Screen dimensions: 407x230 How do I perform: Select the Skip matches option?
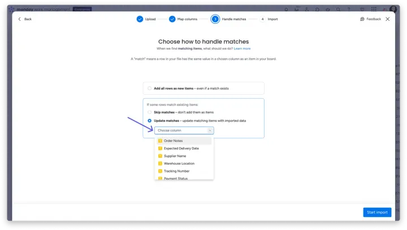click(x=149, y=112)
